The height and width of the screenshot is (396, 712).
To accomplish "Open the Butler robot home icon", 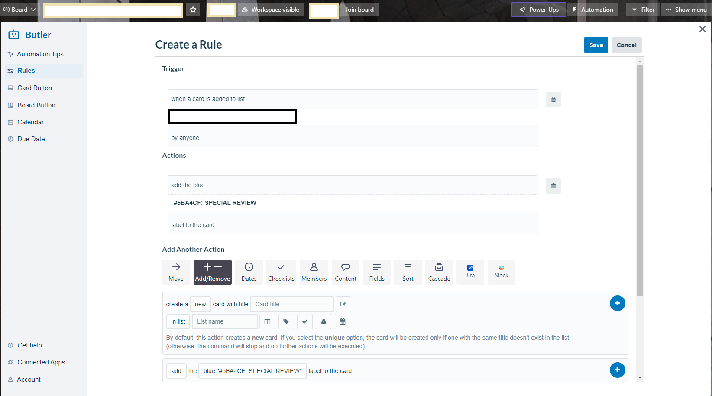I will click(x=14, y=35).
